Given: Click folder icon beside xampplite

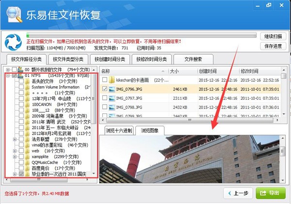Looking at the screenshot, I should pyautogui.click(x=27, y=157).
